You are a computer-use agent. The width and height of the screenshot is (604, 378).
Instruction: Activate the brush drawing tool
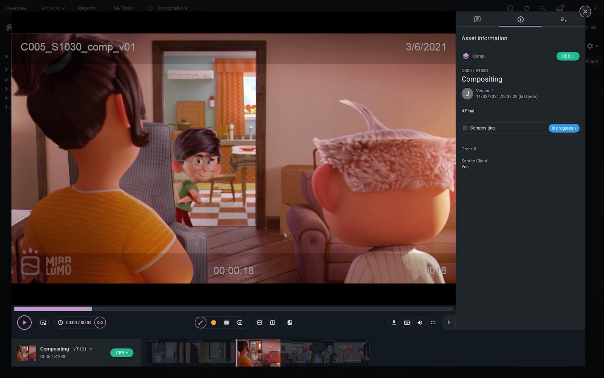(x=200, y=322)
